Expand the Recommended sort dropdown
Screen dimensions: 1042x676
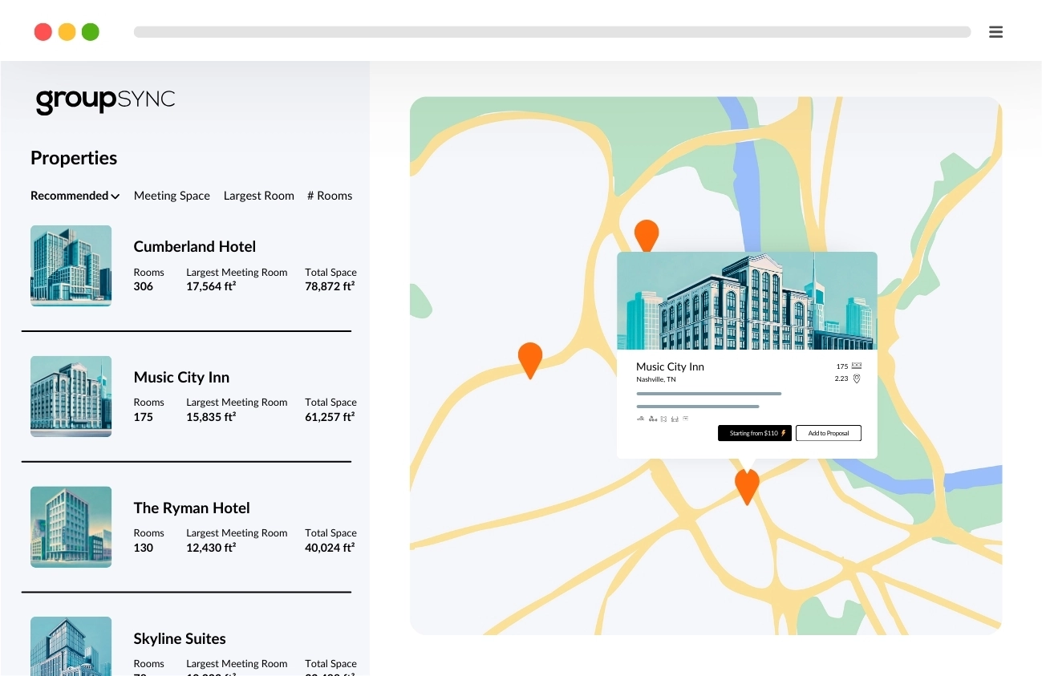coord(75,196)
